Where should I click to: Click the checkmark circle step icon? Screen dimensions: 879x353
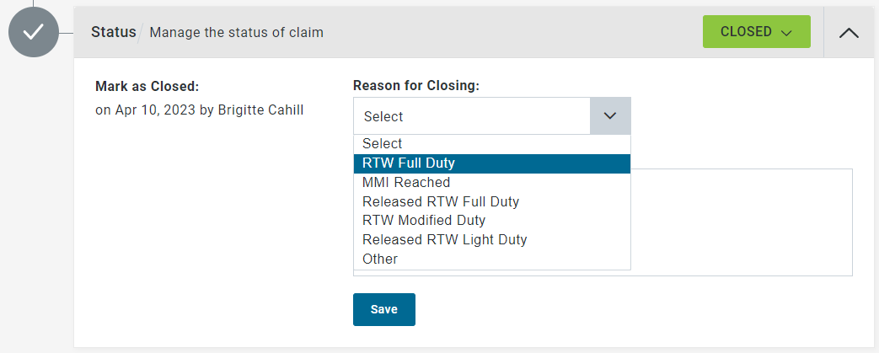[x=34, y=32]
